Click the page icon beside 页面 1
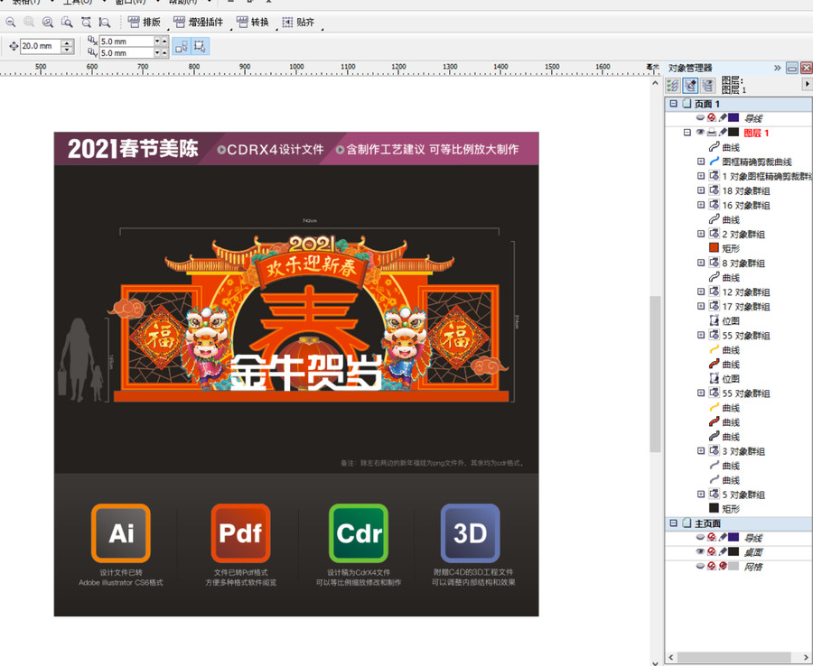The width and height of the screenshot is (813, 666). pos(687,104)
